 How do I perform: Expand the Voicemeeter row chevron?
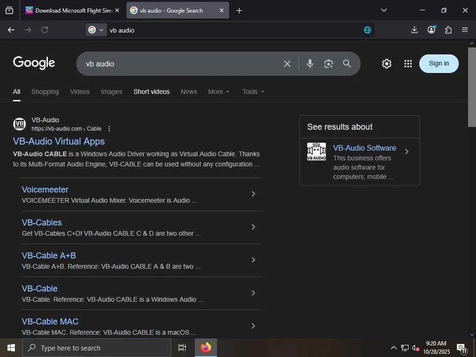pos(253,194)
